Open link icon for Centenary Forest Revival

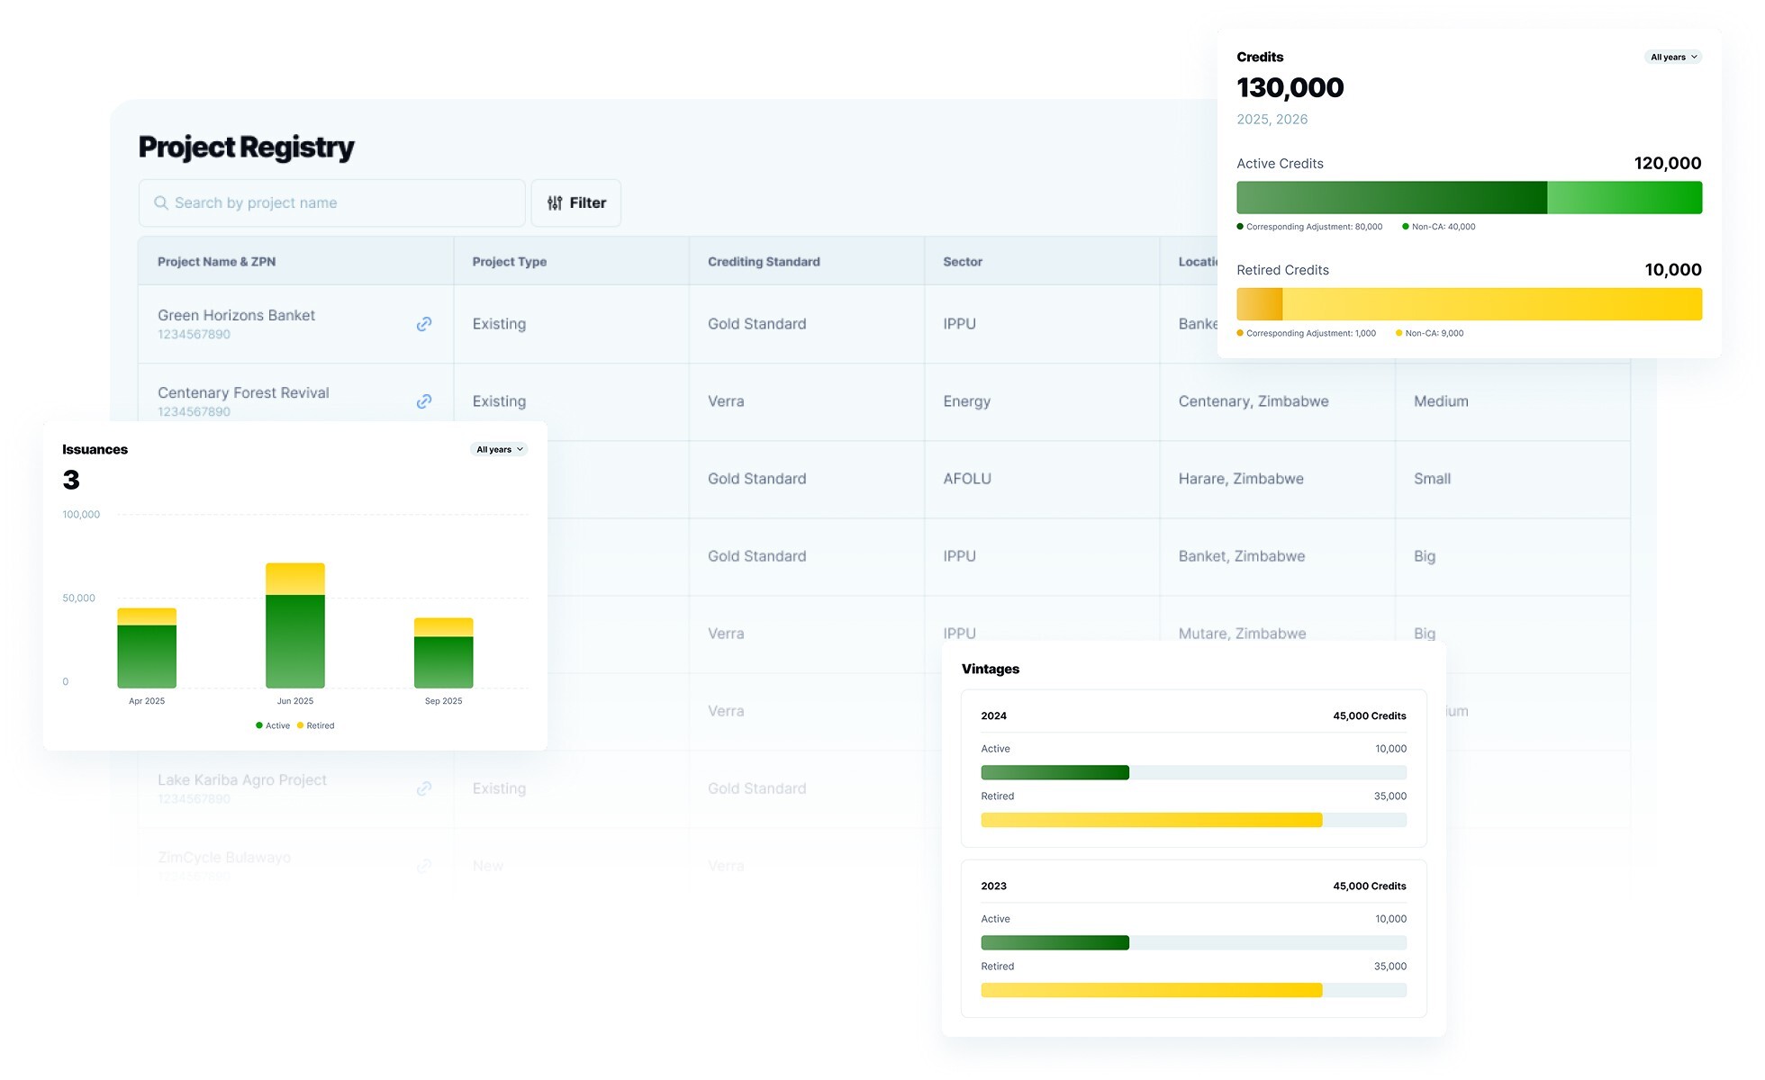[x=424, y=401]
